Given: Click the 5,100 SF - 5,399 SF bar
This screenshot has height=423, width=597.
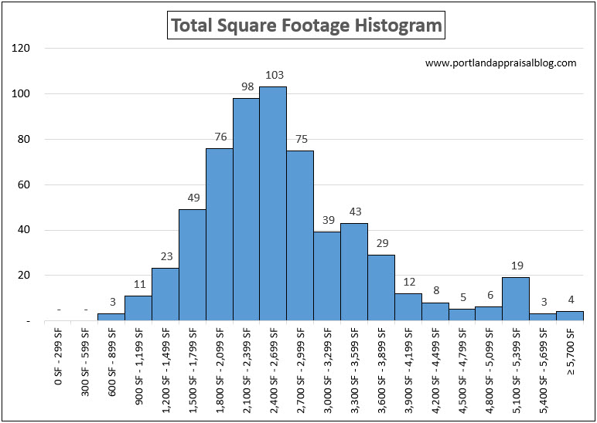Looking at the screenshot, I should coord(516,299).
